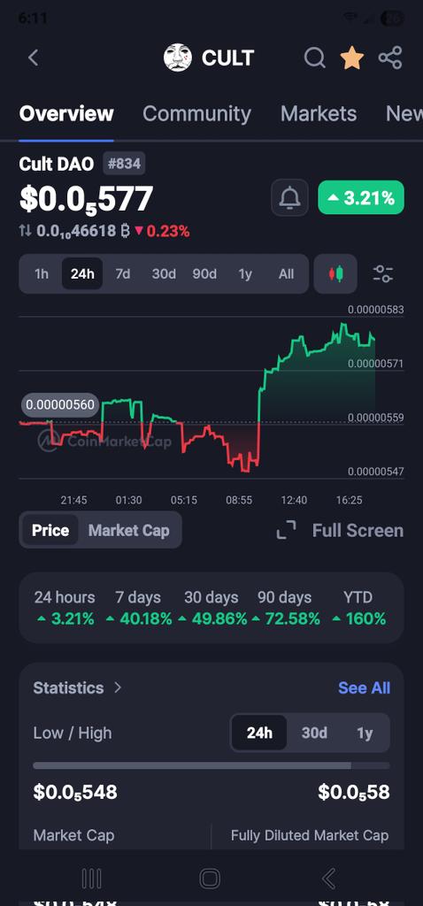Tap the 90 days 72.58% stat

pos(285,608)
